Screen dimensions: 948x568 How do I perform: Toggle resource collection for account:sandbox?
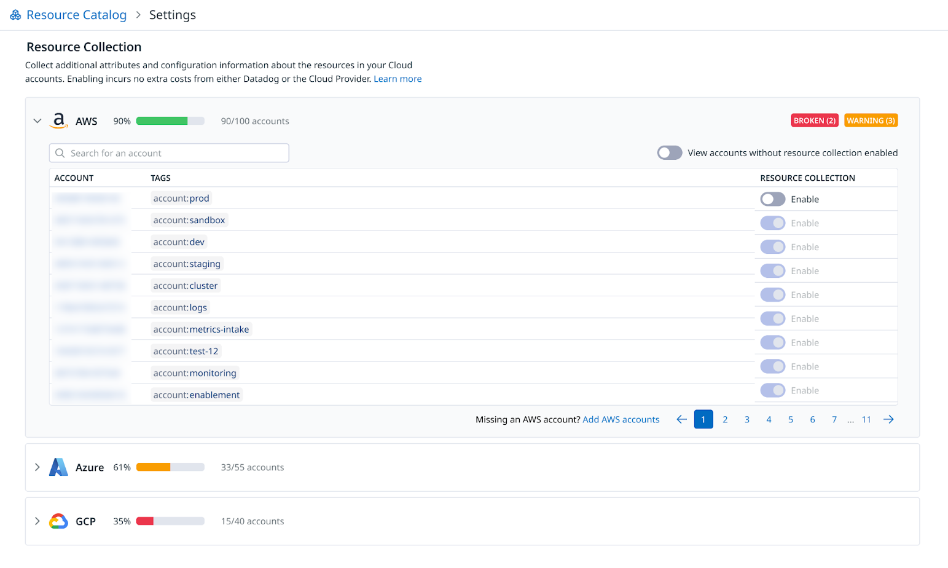point(772,223)
